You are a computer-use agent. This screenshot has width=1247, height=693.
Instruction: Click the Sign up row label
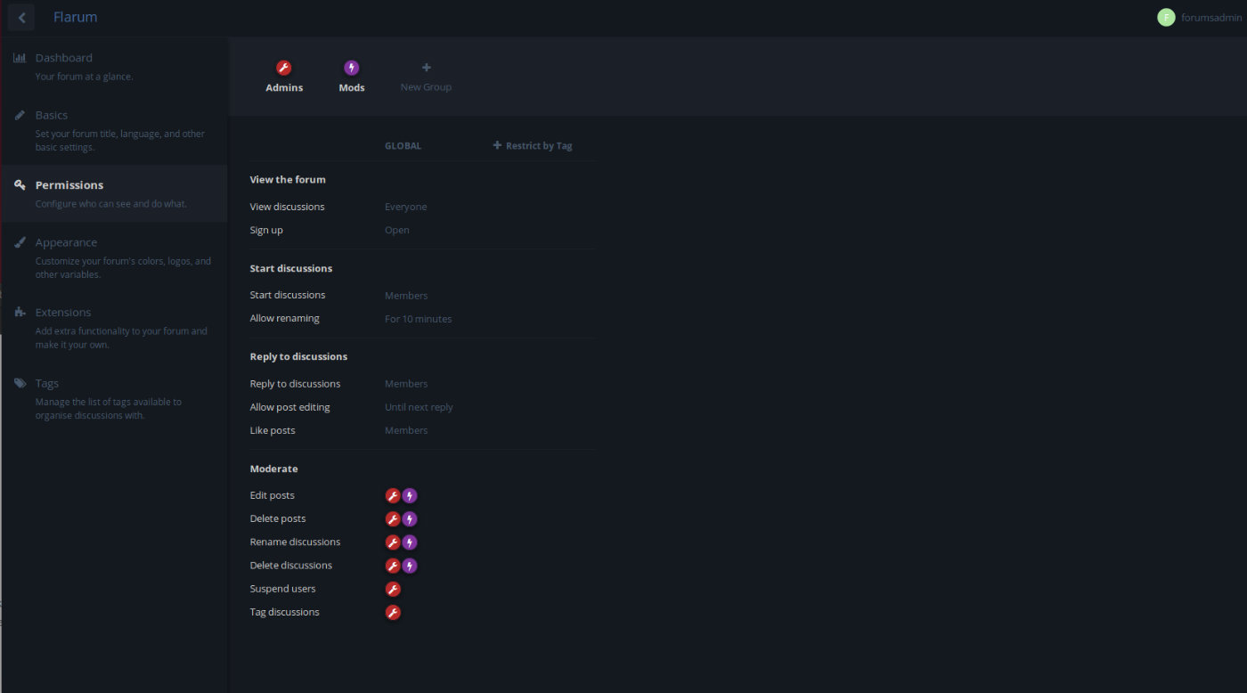tap(266, 230)
